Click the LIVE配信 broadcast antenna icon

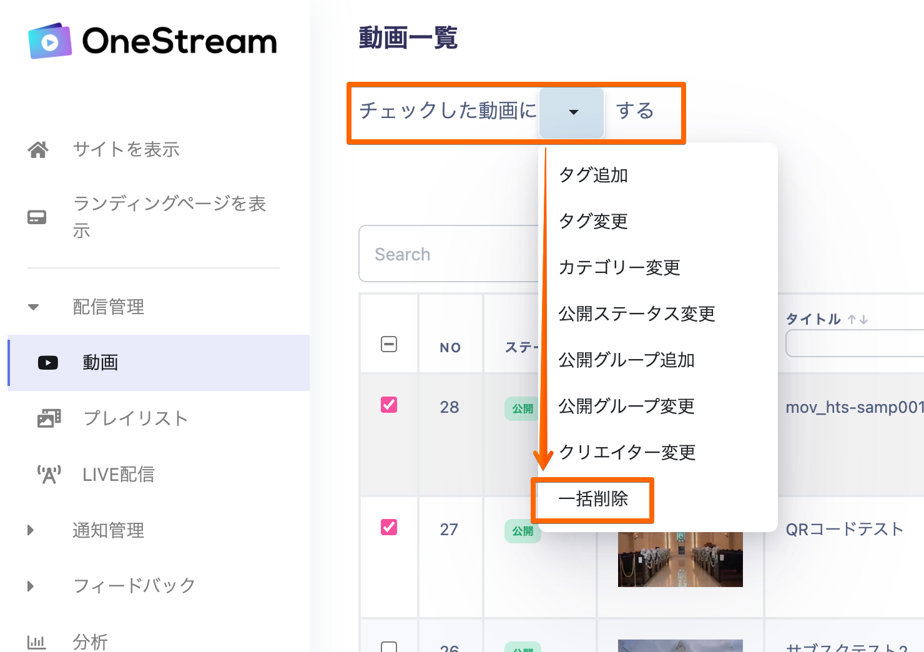coord(49,475)
